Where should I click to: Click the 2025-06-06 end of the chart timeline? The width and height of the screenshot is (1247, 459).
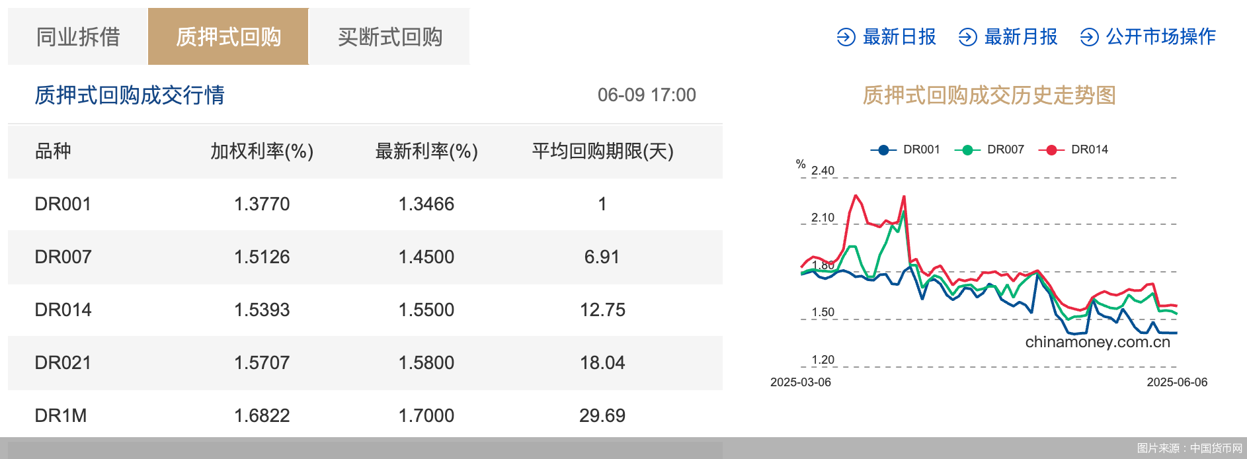click(x=1177, y=382)
